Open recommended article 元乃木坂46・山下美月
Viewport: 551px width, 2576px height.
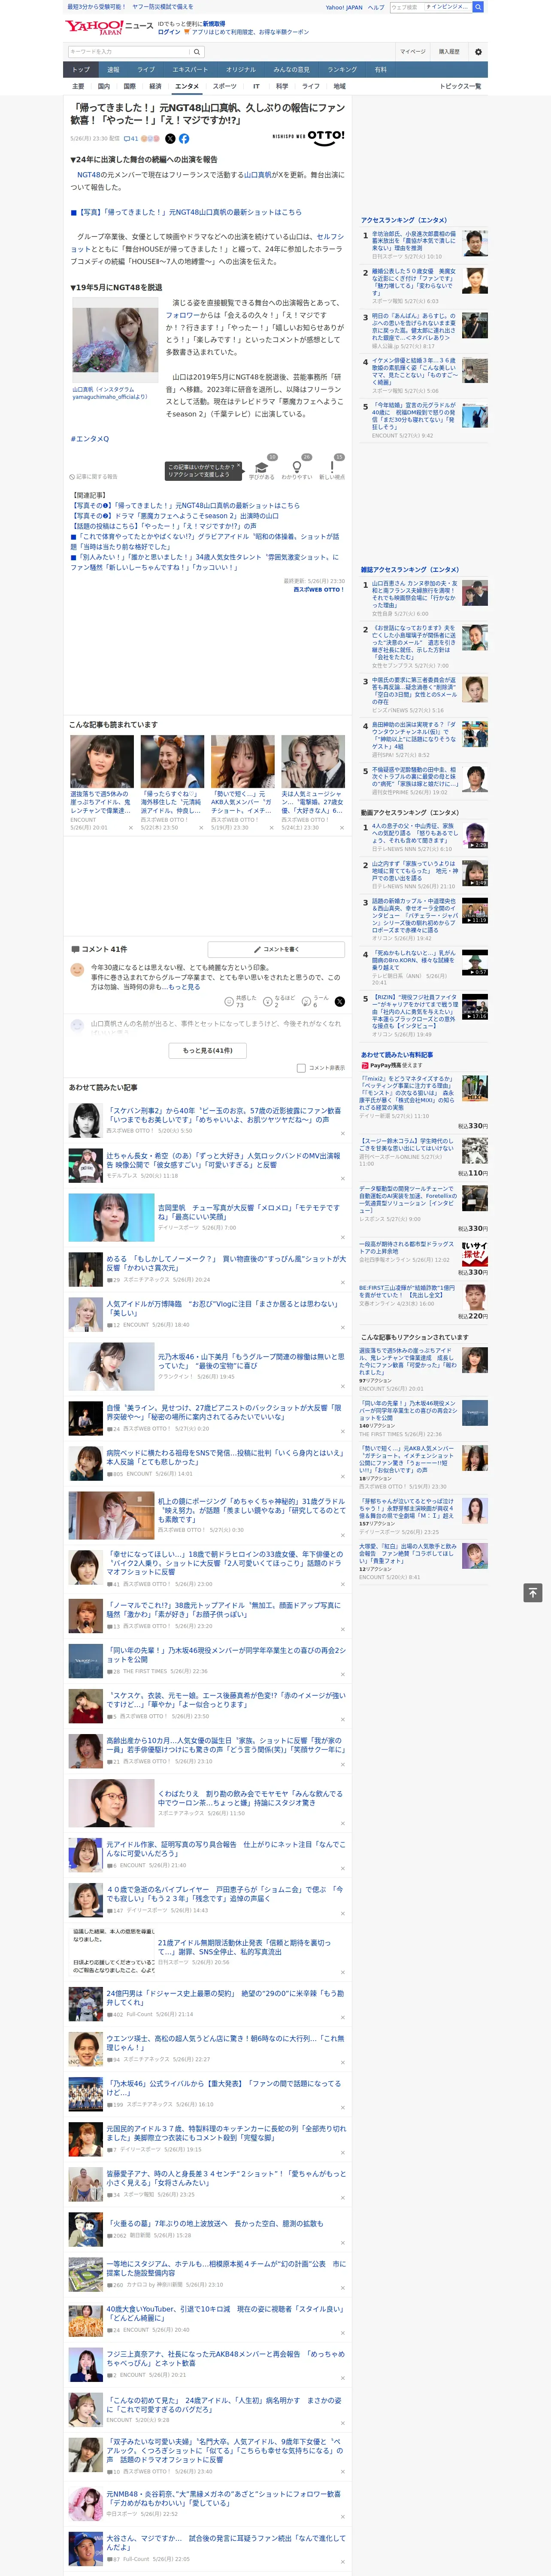pyautogui.click(x=250, y=1360)
